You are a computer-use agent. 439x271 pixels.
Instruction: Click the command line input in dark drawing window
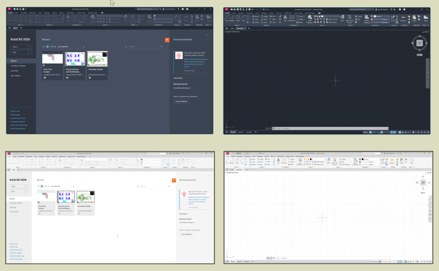(x=330, y=129)
